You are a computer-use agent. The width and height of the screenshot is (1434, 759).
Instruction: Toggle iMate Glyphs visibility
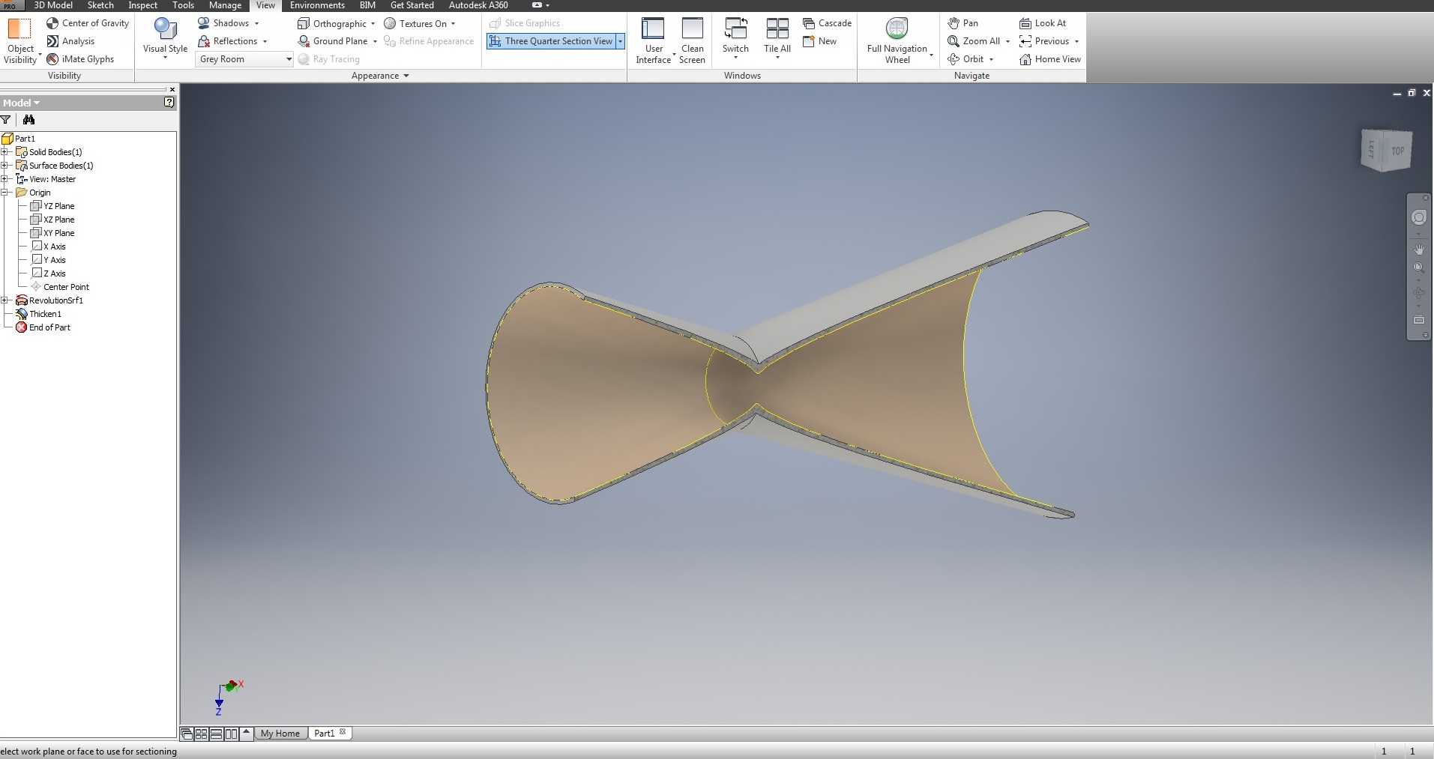coord(80,59)
